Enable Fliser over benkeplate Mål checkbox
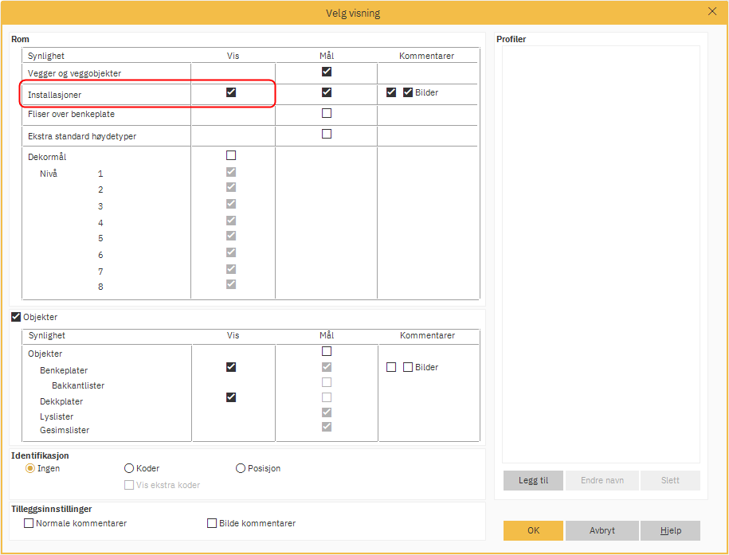Viewport: 729px width, 555px height. coord(327,113)
